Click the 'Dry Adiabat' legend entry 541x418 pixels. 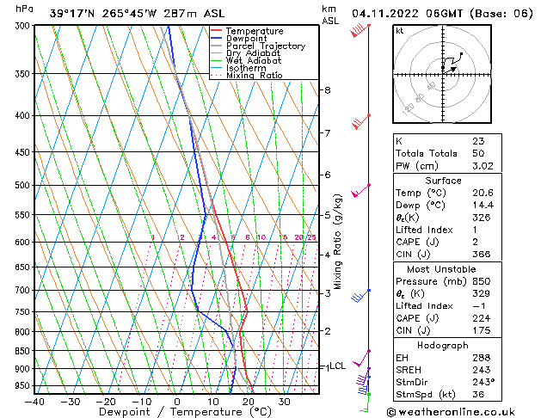click(253, 53)
